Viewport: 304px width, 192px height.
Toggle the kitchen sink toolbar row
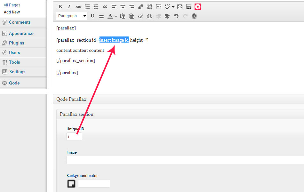189,7
